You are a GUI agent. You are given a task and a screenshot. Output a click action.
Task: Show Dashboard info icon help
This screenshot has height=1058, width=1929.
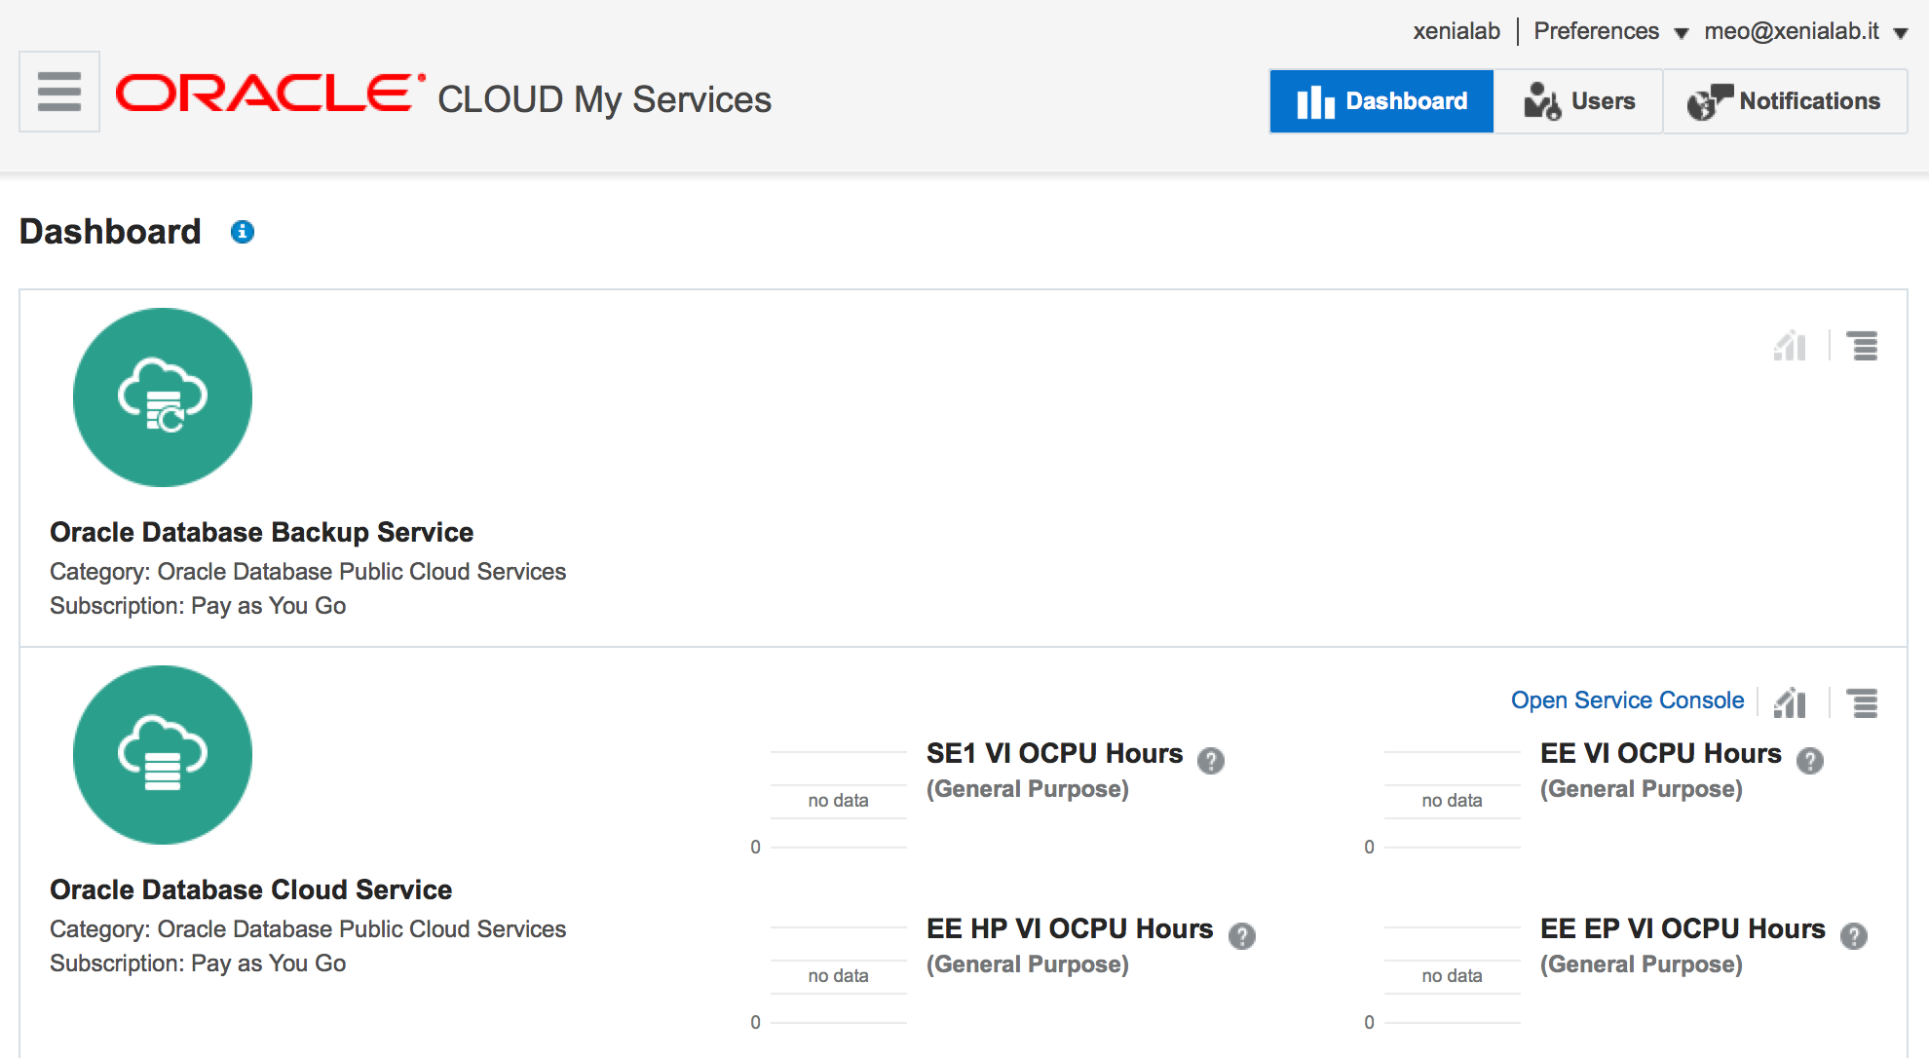tap(243, 232)
